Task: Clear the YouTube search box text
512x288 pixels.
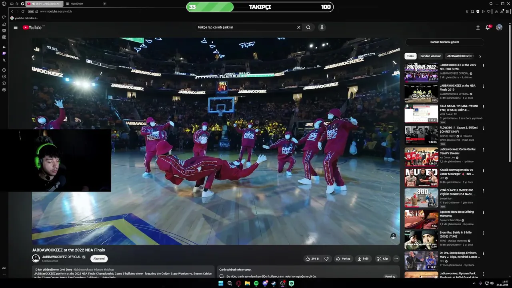Action: coord(298,28)
